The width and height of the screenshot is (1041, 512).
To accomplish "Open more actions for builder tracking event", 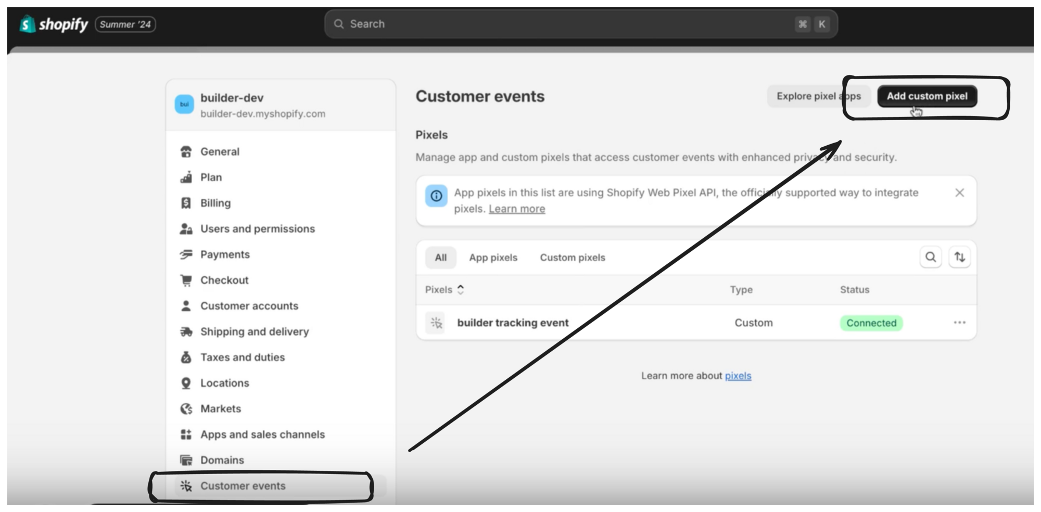I will (959, 323).
